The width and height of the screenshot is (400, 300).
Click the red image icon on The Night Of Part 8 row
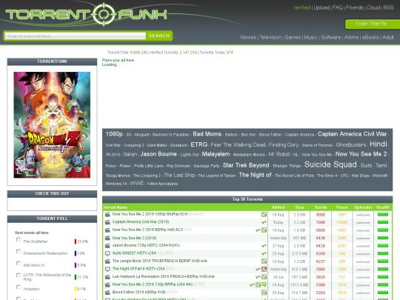point(264,269)
